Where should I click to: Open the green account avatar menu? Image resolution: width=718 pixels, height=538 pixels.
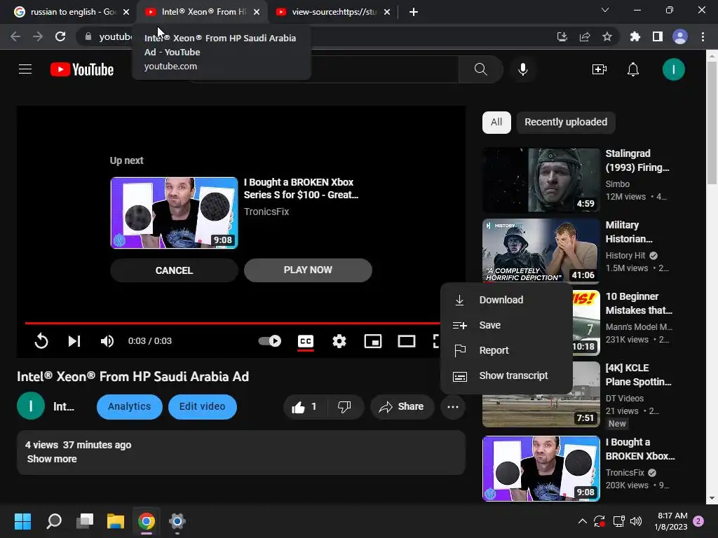673,69
